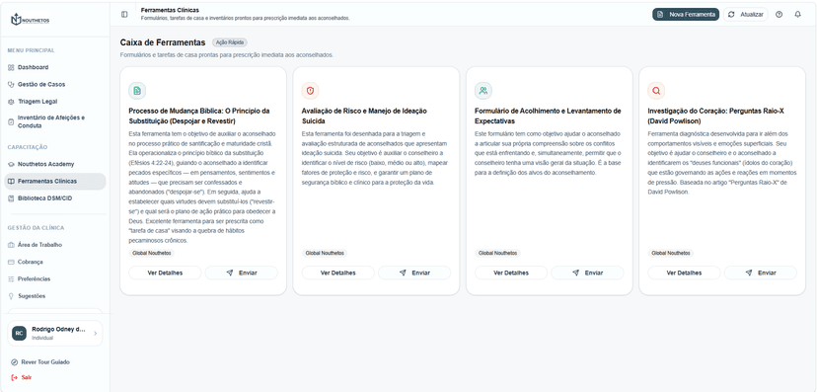817x392 pixels.
Task: Navigate to Nouthetos Academy
Action: [56, 164]
